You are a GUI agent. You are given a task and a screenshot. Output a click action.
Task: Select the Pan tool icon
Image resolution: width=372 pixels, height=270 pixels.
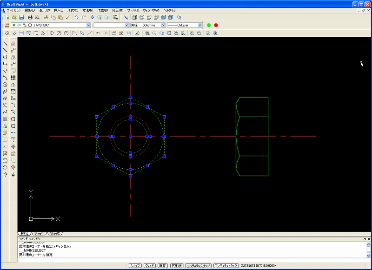click(92, 17)
